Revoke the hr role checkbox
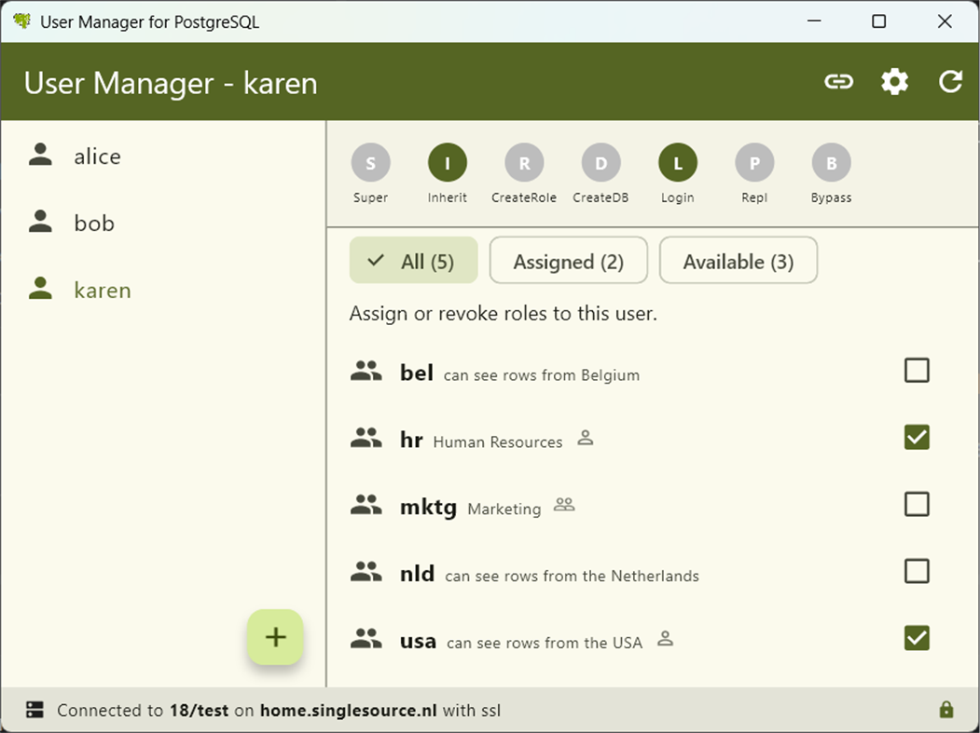 [x=917, y=437]
